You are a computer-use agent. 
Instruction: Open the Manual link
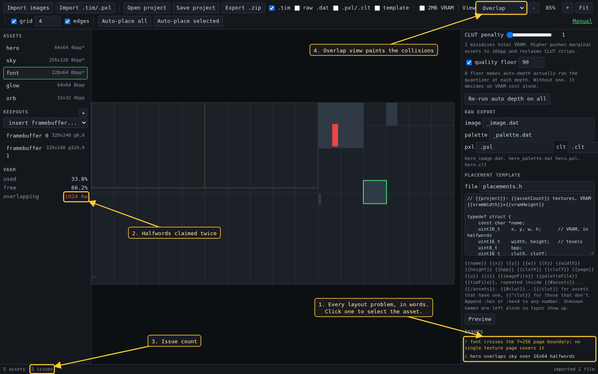tap(582, 21)
